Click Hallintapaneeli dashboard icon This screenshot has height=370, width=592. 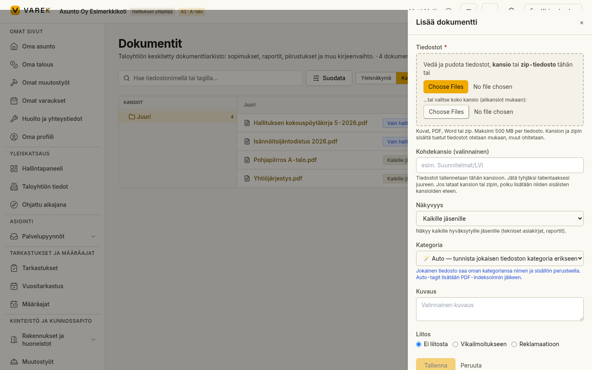(14, 169)
